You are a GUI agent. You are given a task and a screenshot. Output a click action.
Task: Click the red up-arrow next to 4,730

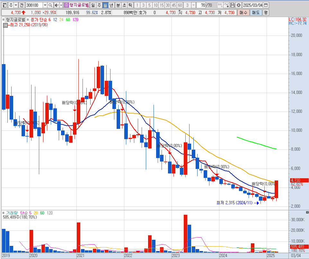[x=23, y=13]
